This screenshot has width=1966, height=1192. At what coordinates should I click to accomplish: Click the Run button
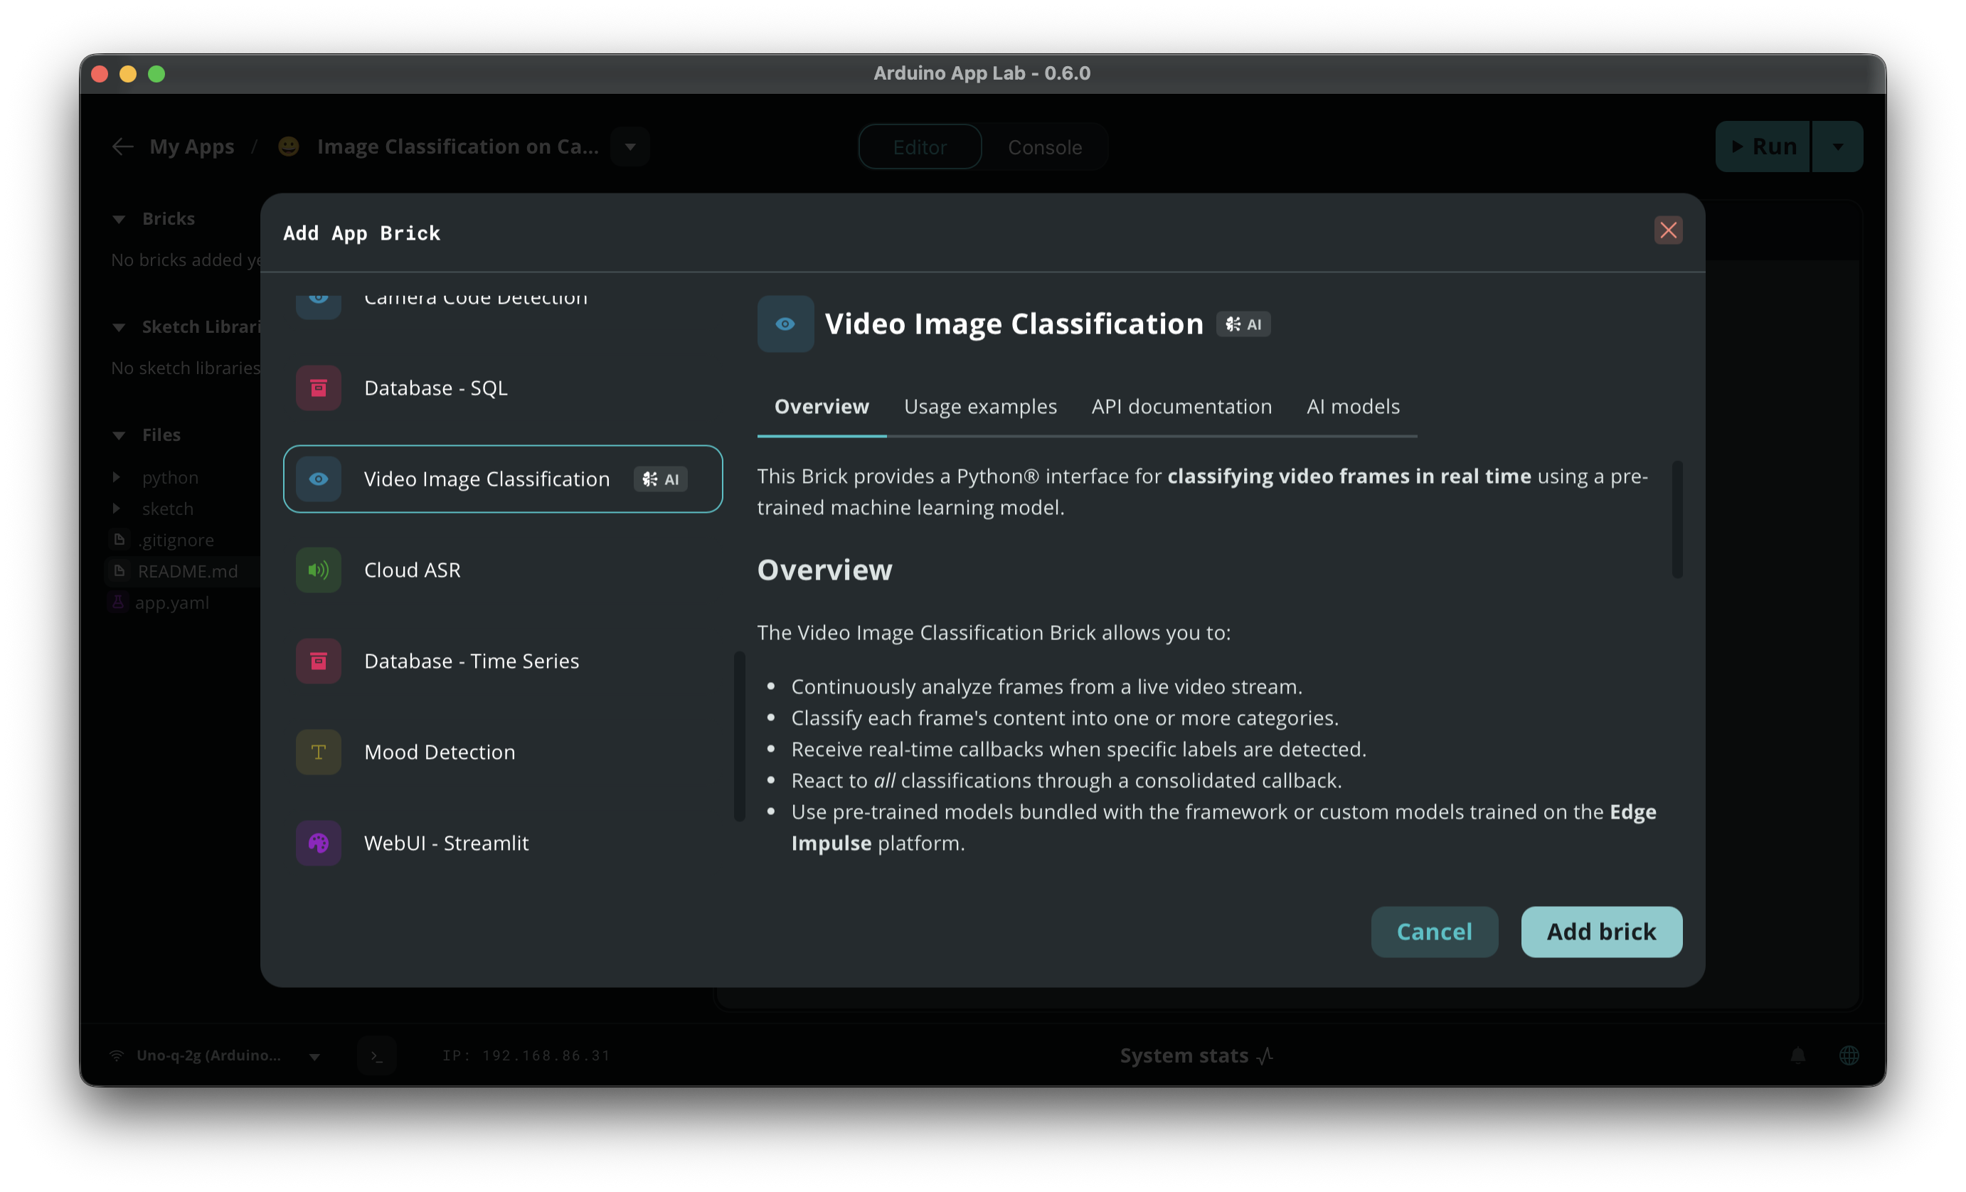coord(1763,147)
